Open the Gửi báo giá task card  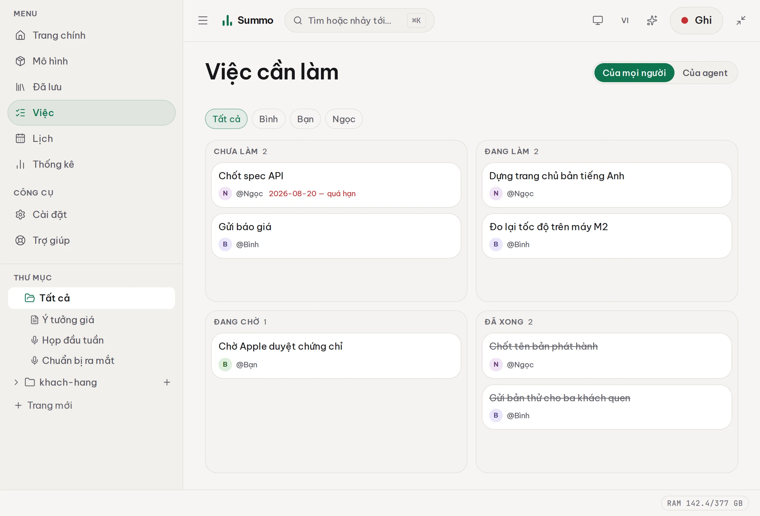(336, 236)
